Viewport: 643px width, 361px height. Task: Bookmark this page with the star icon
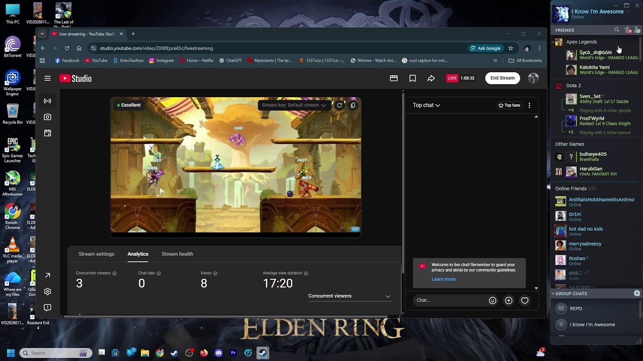click(x=511, y=48)
